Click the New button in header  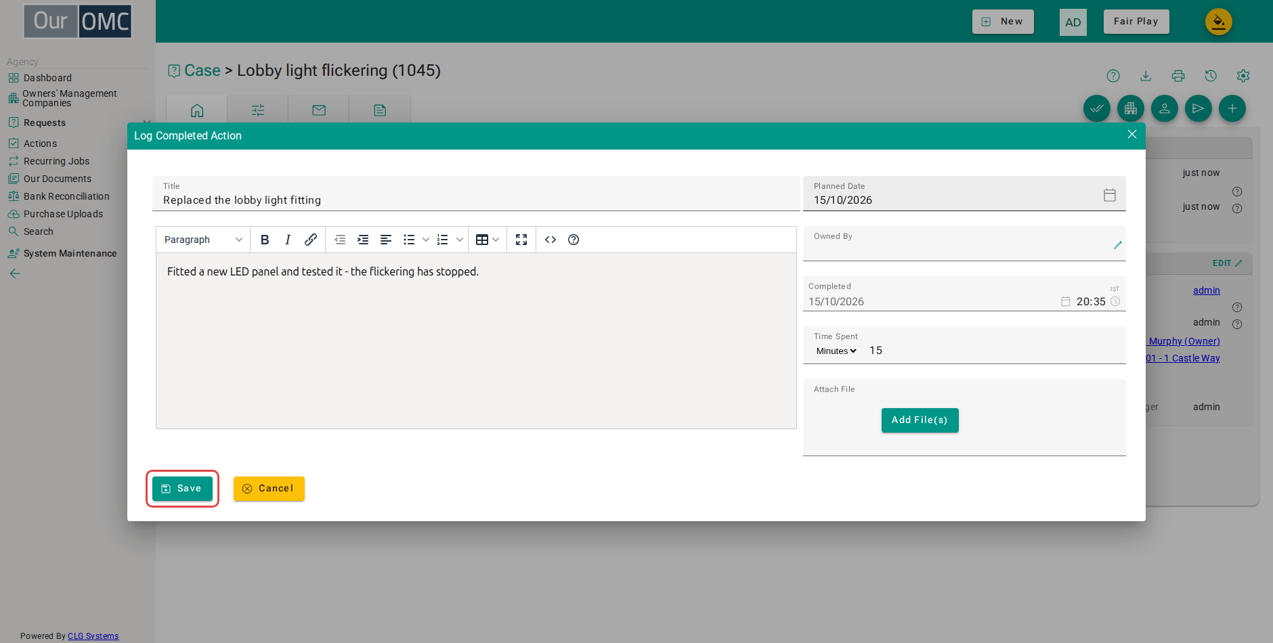pyautogui.click(x=1003, y=22)
